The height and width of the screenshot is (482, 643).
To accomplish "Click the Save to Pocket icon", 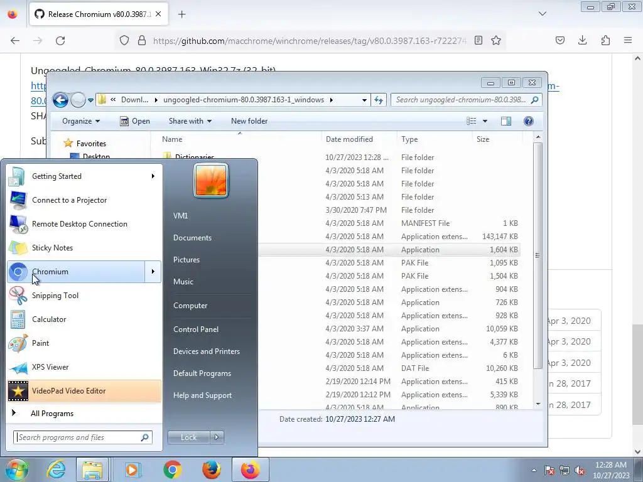I will (x=559, y=41).
